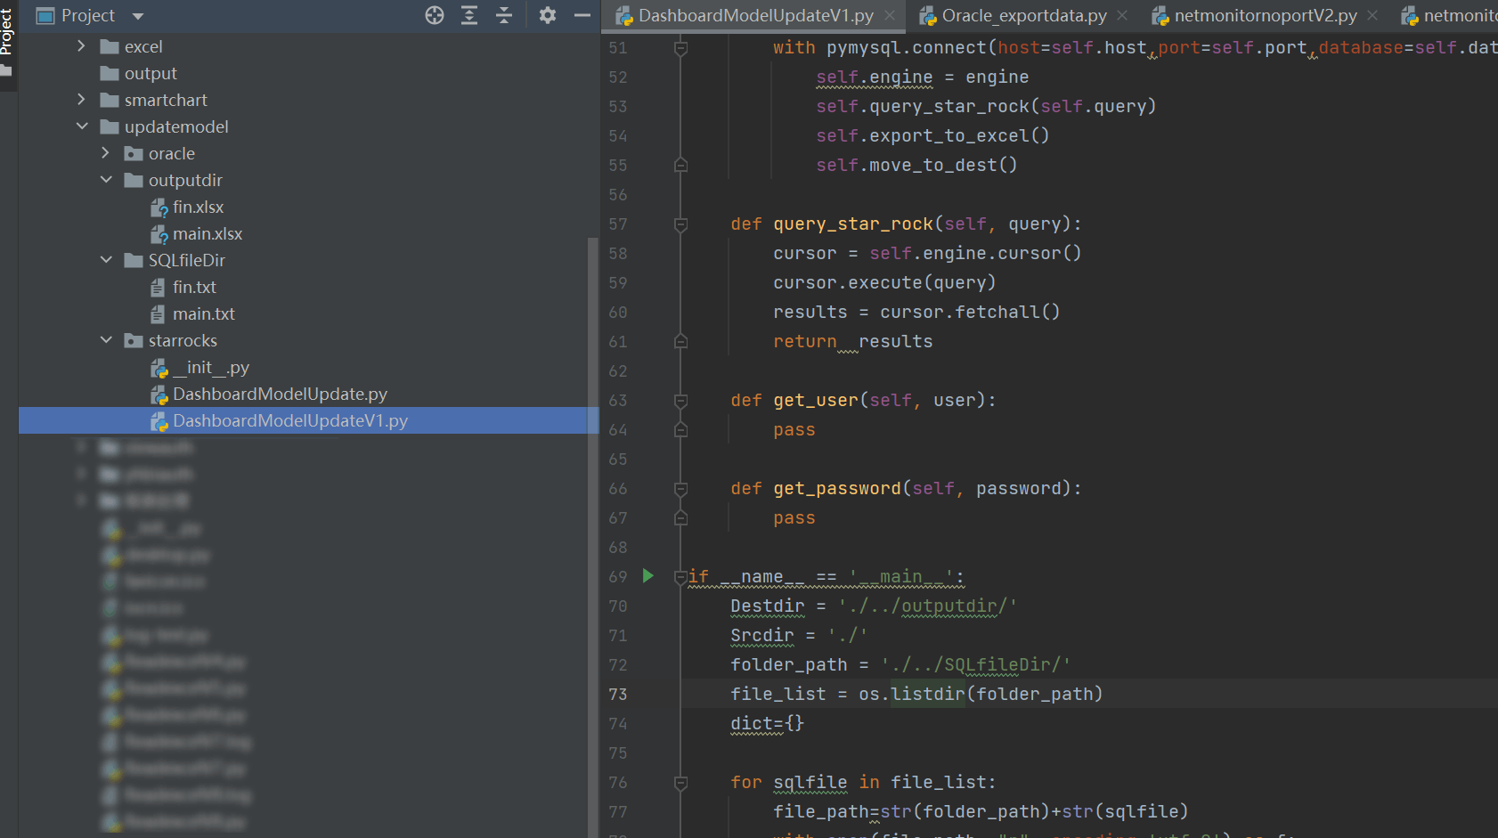Click the 'Srcdir' variable on line 71
The image size is (1498, 838).
click(x=761, y=635)
